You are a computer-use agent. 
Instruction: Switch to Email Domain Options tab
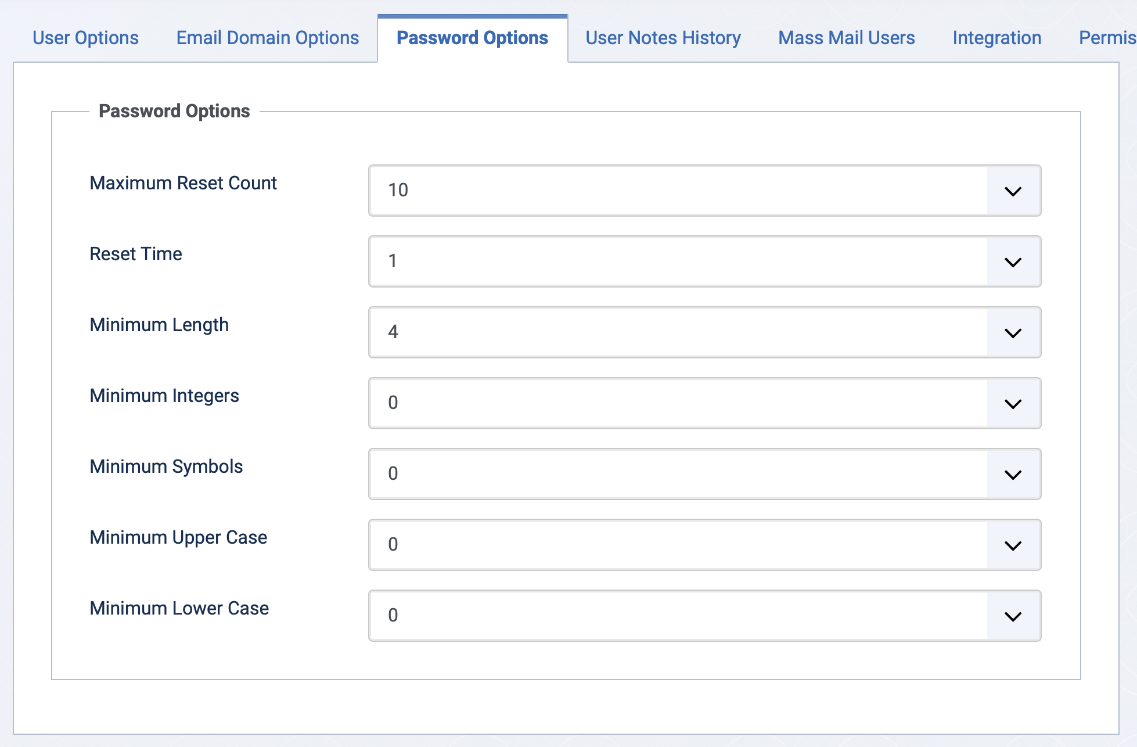[268, 38]
